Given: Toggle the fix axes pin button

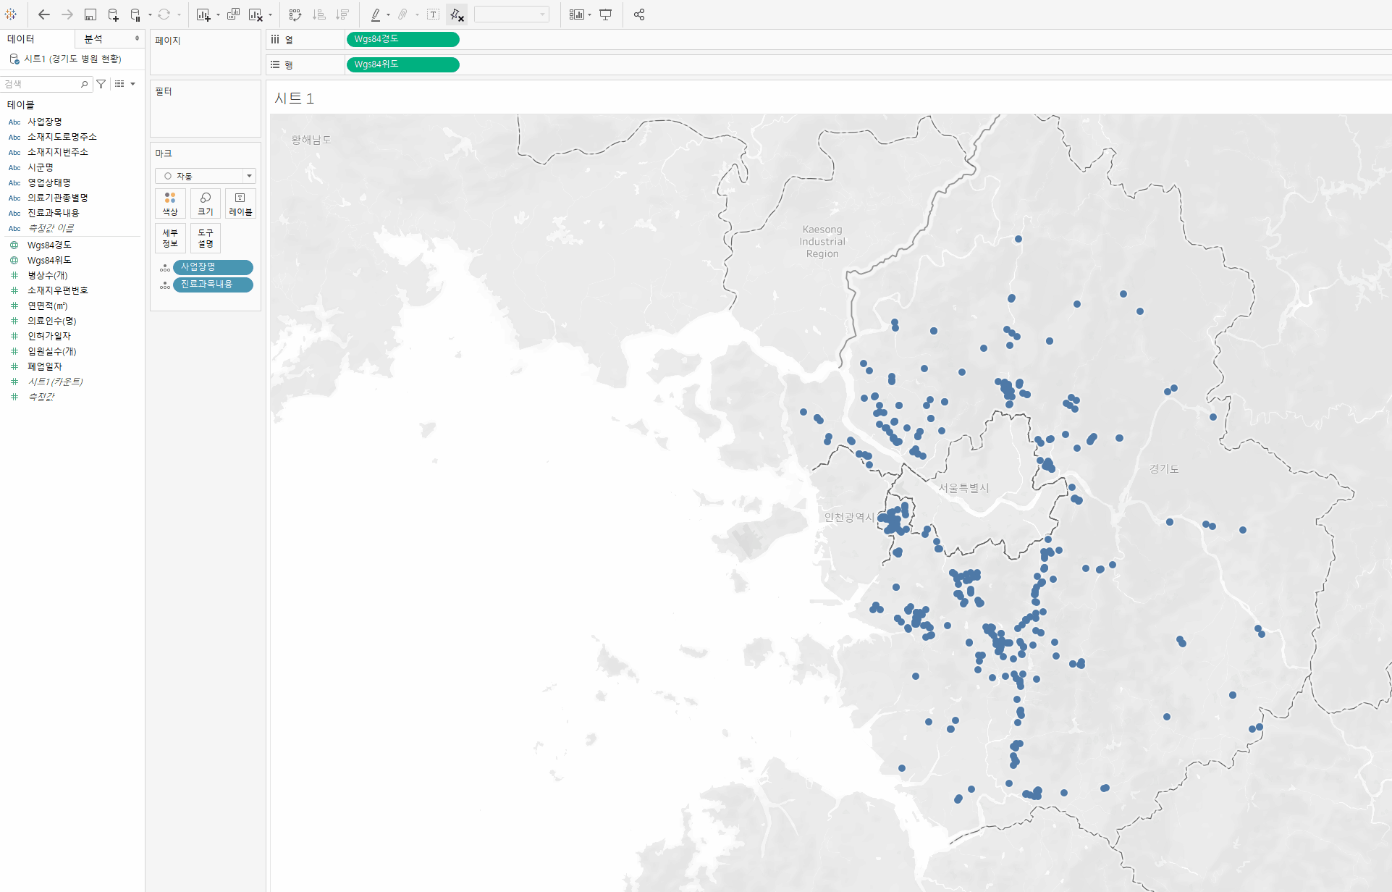Looking at the screenshot, I should coord(457,14).
